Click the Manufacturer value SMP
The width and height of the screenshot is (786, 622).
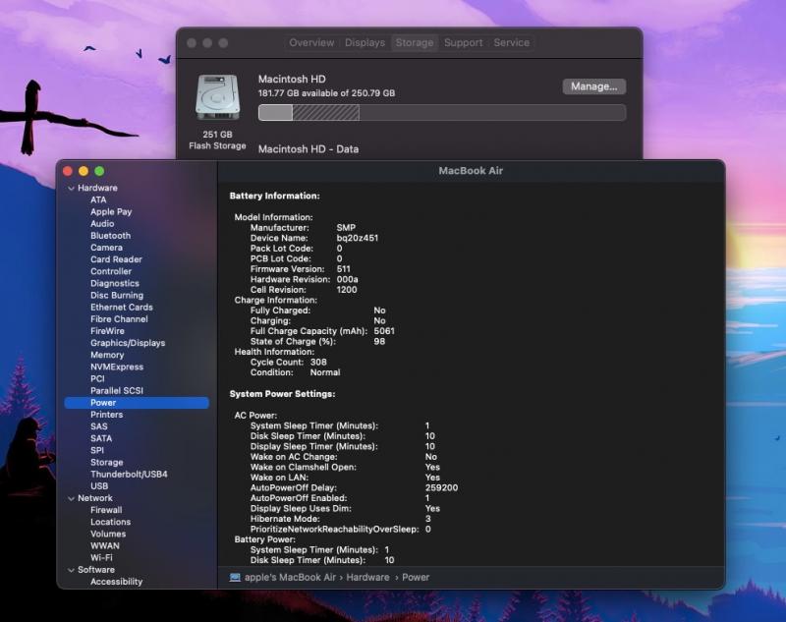pos(346,228)
